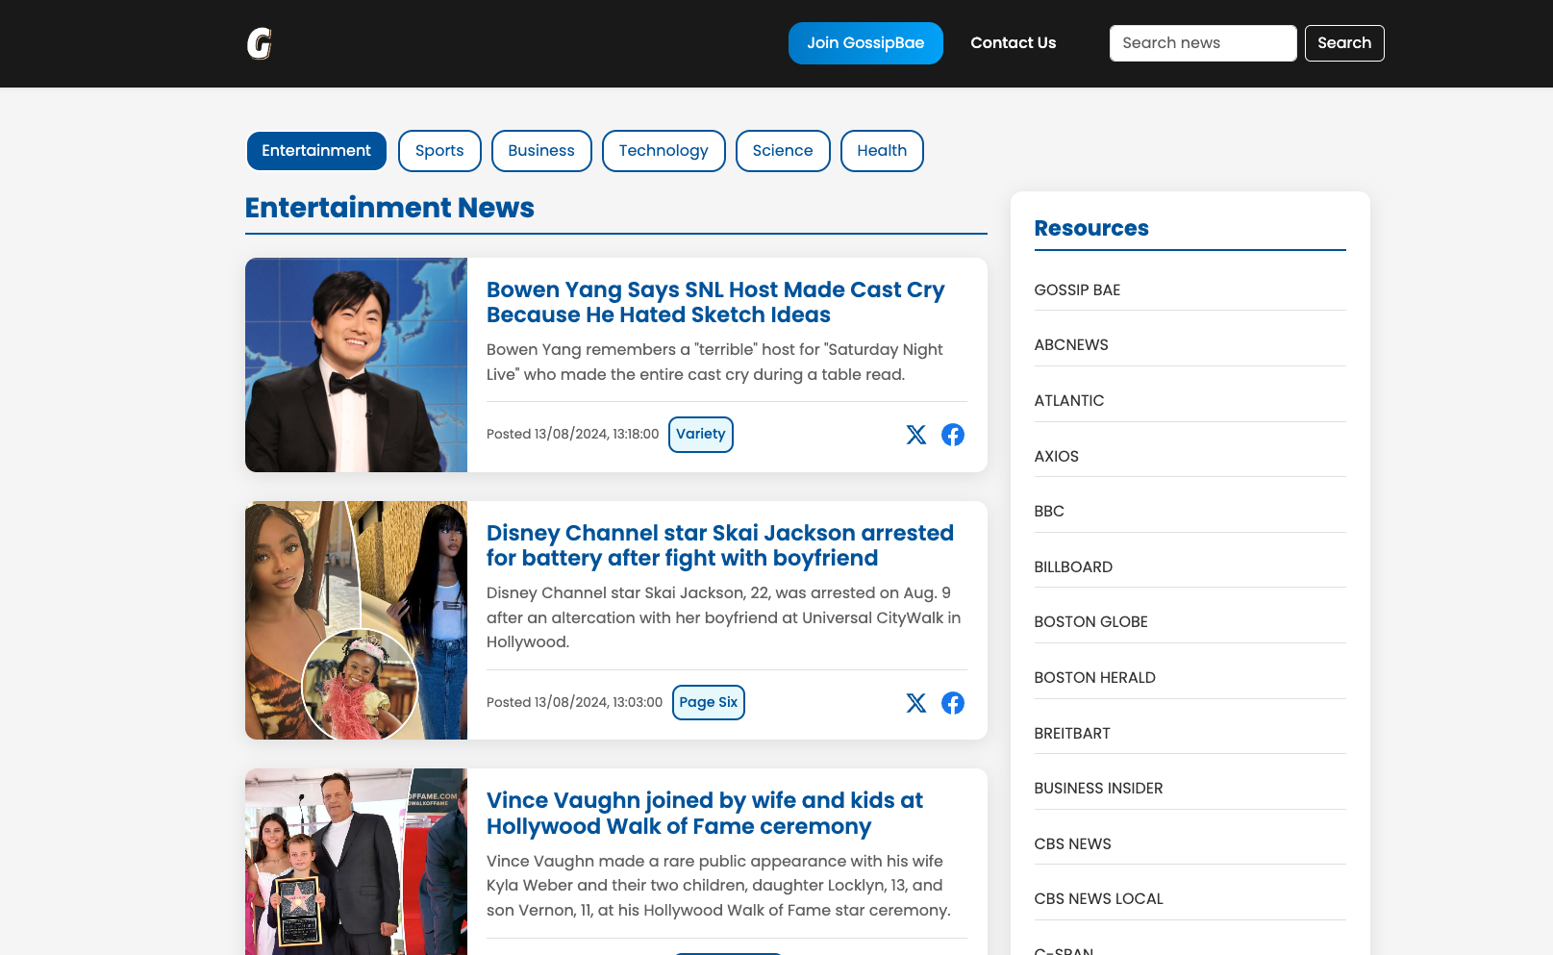This screenshot has width=1553, height=955.
Task: Switch to the Sports category
Action: point(439,151)
